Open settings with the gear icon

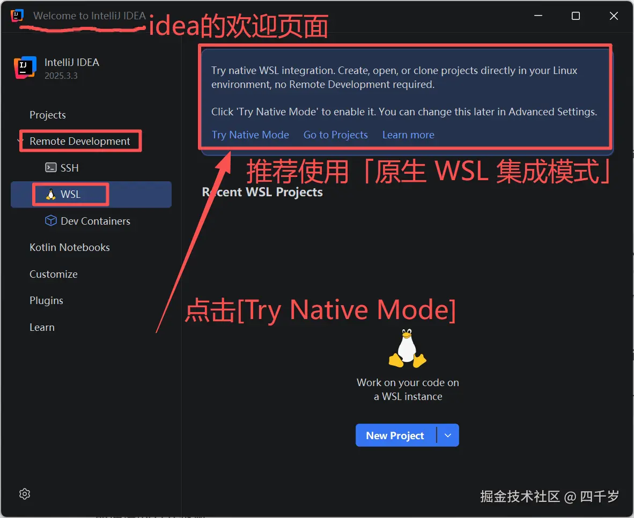[24, 493]
